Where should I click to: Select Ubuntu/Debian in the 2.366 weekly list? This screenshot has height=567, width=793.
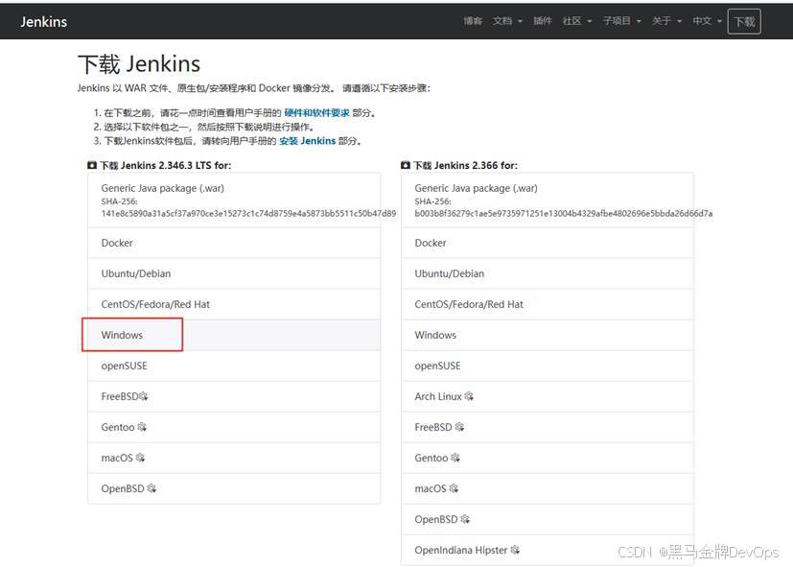point(548,274)
